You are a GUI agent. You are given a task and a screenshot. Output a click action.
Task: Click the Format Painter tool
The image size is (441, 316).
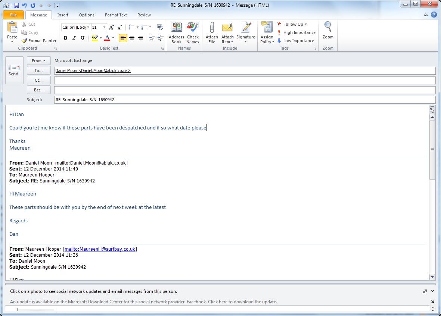pos(39,41)
